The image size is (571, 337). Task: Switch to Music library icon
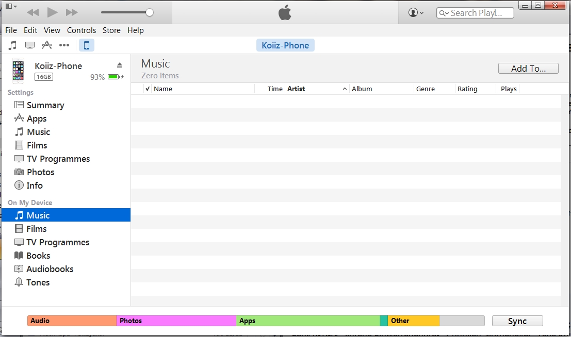pos(13,45)
